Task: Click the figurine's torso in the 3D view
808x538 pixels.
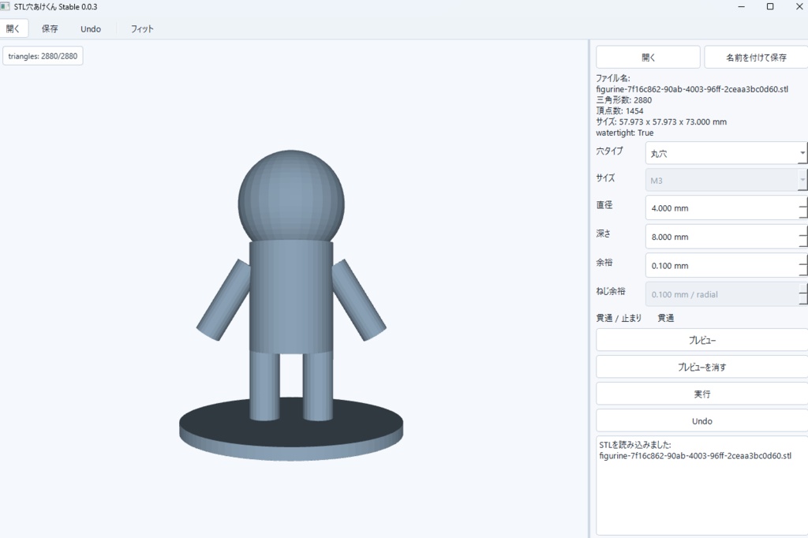Action: coord(291,297)
